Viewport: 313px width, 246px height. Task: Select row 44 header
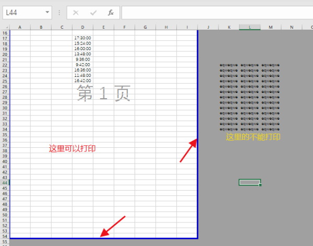(x=5, y=182)
